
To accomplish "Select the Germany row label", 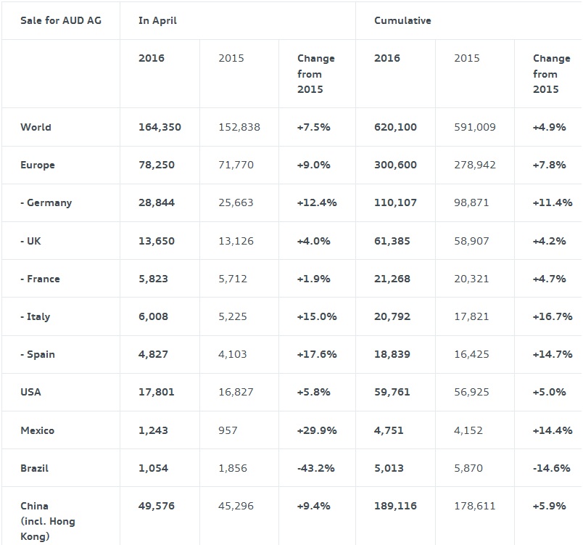I will point(46,202).
